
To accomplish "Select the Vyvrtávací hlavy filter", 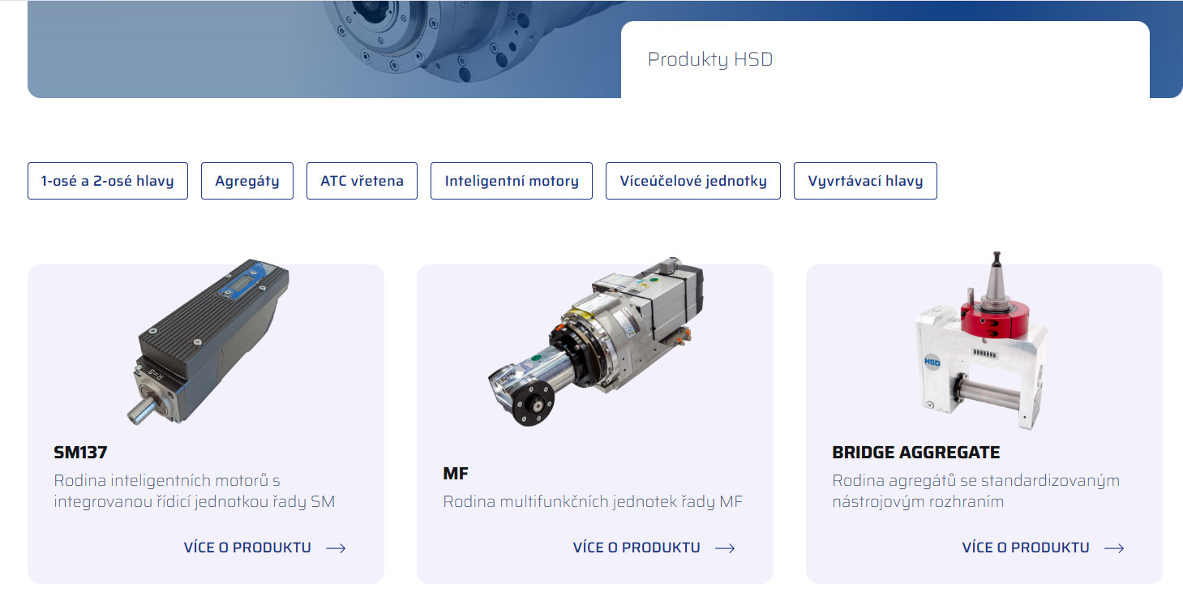I will tap(865, 181).
